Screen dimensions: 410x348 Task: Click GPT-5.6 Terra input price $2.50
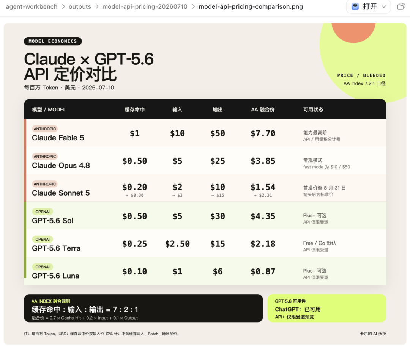tap(177, 244)
